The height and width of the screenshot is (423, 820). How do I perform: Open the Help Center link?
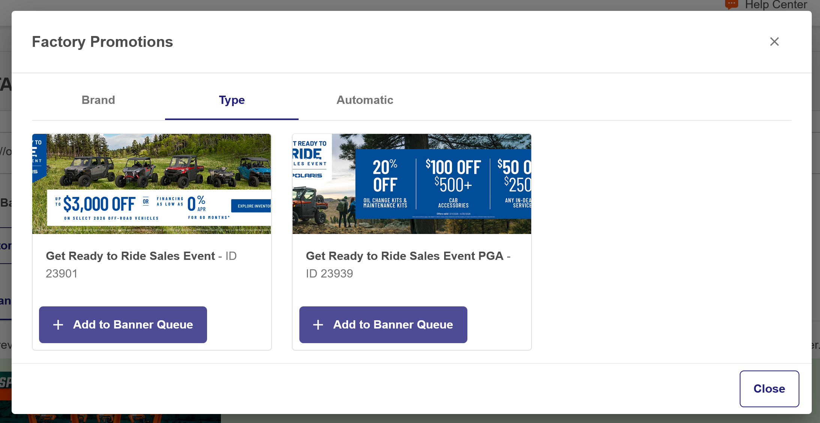(776, 4)
